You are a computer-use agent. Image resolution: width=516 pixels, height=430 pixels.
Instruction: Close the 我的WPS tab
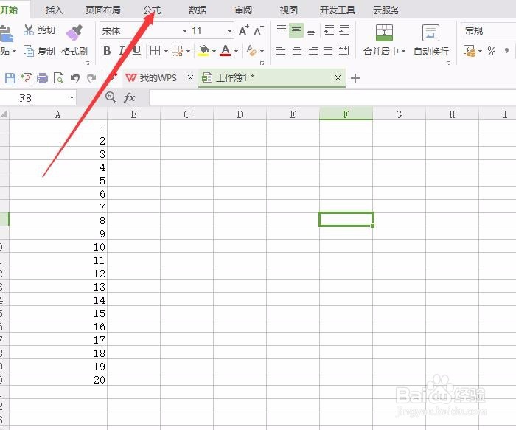click(190, 77)
